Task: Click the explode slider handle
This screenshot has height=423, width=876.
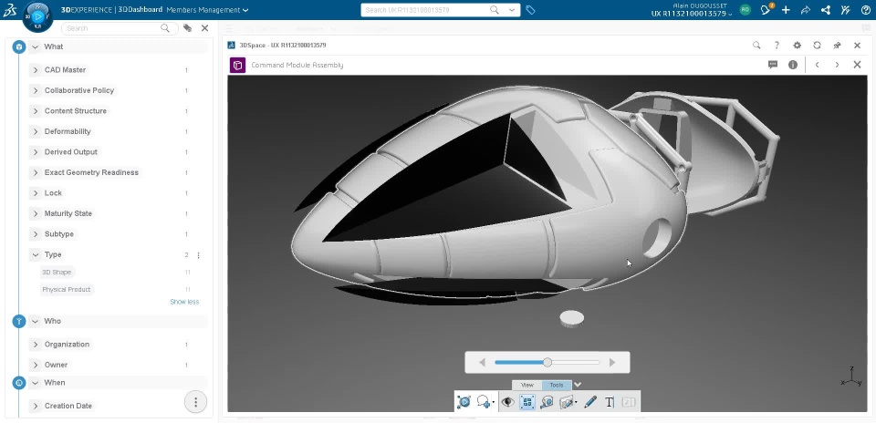Action: (547, 363)
